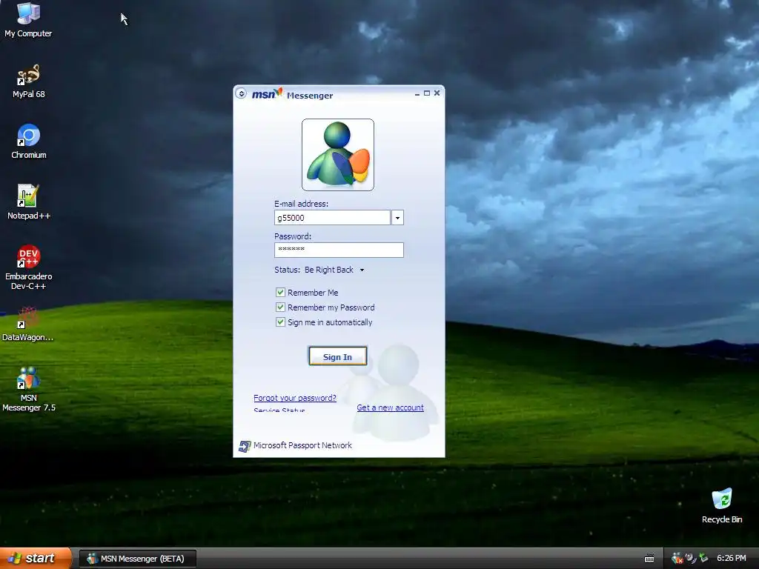Uncheck the Remember Me checkbox
The height and width of the screenshot is (569, 759).
(280, 292)
